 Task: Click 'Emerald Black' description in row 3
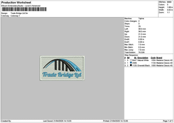144,66
